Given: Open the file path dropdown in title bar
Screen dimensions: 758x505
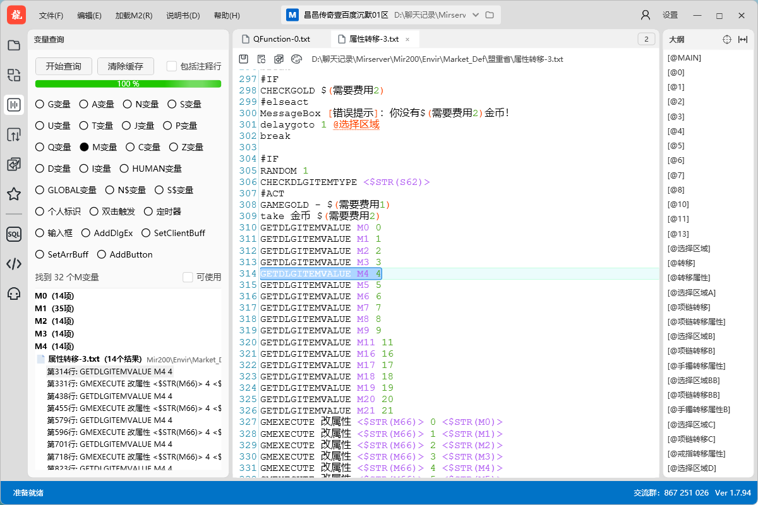Looking at the screenshot, I should [x=475, y=15].
